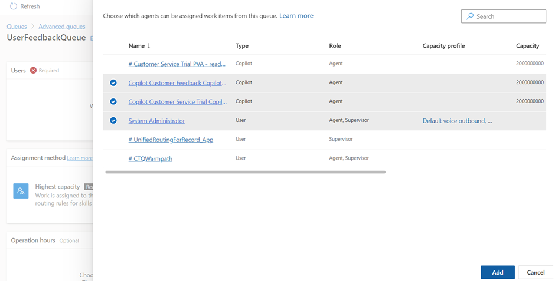Image resolution: width=555 pixels, height=281 pixels.
Task: Open the # CTQWarmpath user link
Action: coord(151,158)
